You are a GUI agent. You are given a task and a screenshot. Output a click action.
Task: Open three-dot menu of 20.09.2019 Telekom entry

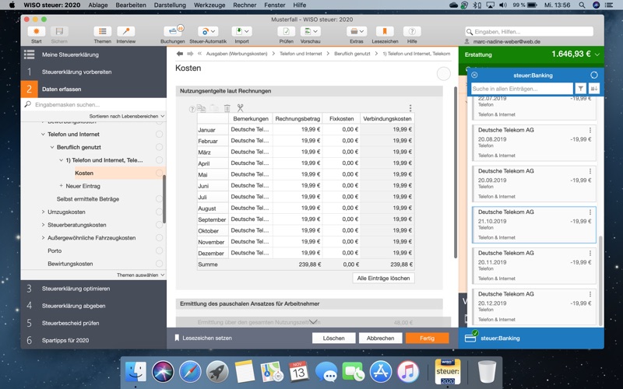click(590, 171)
